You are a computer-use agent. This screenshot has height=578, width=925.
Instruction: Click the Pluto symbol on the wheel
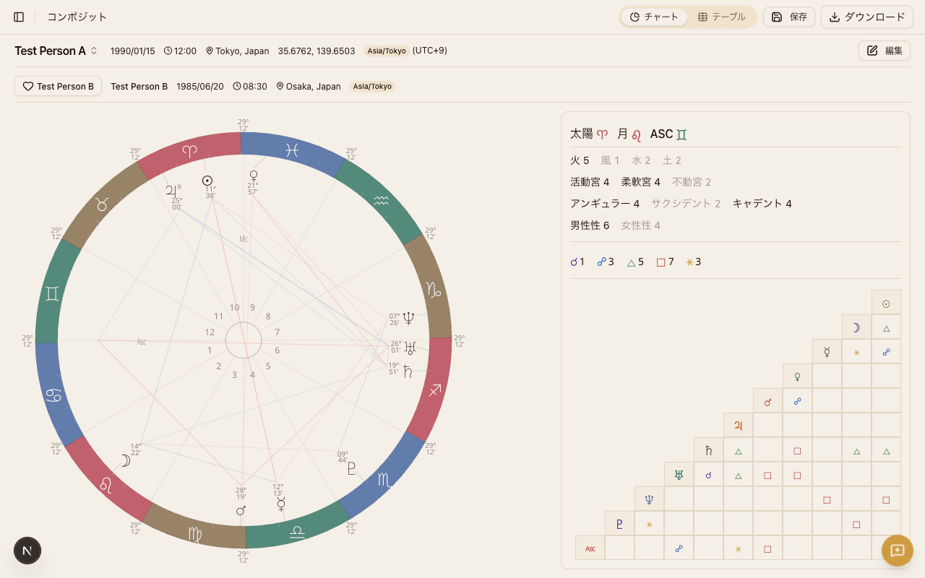point(351,468)
